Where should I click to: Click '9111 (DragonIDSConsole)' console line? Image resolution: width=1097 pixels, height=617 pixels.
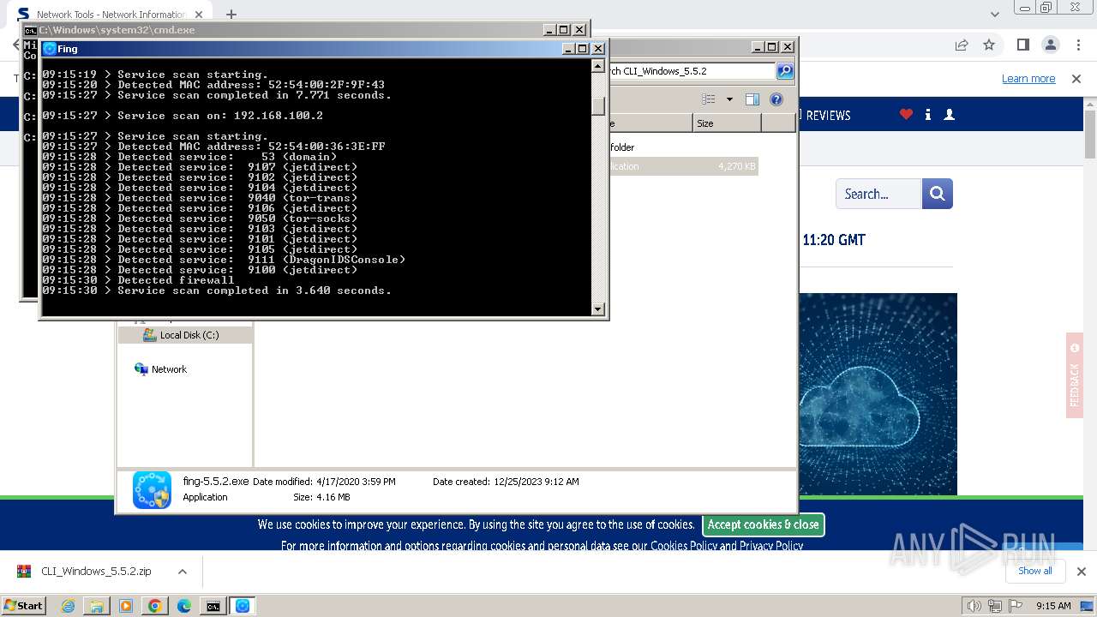pos(224,260)
